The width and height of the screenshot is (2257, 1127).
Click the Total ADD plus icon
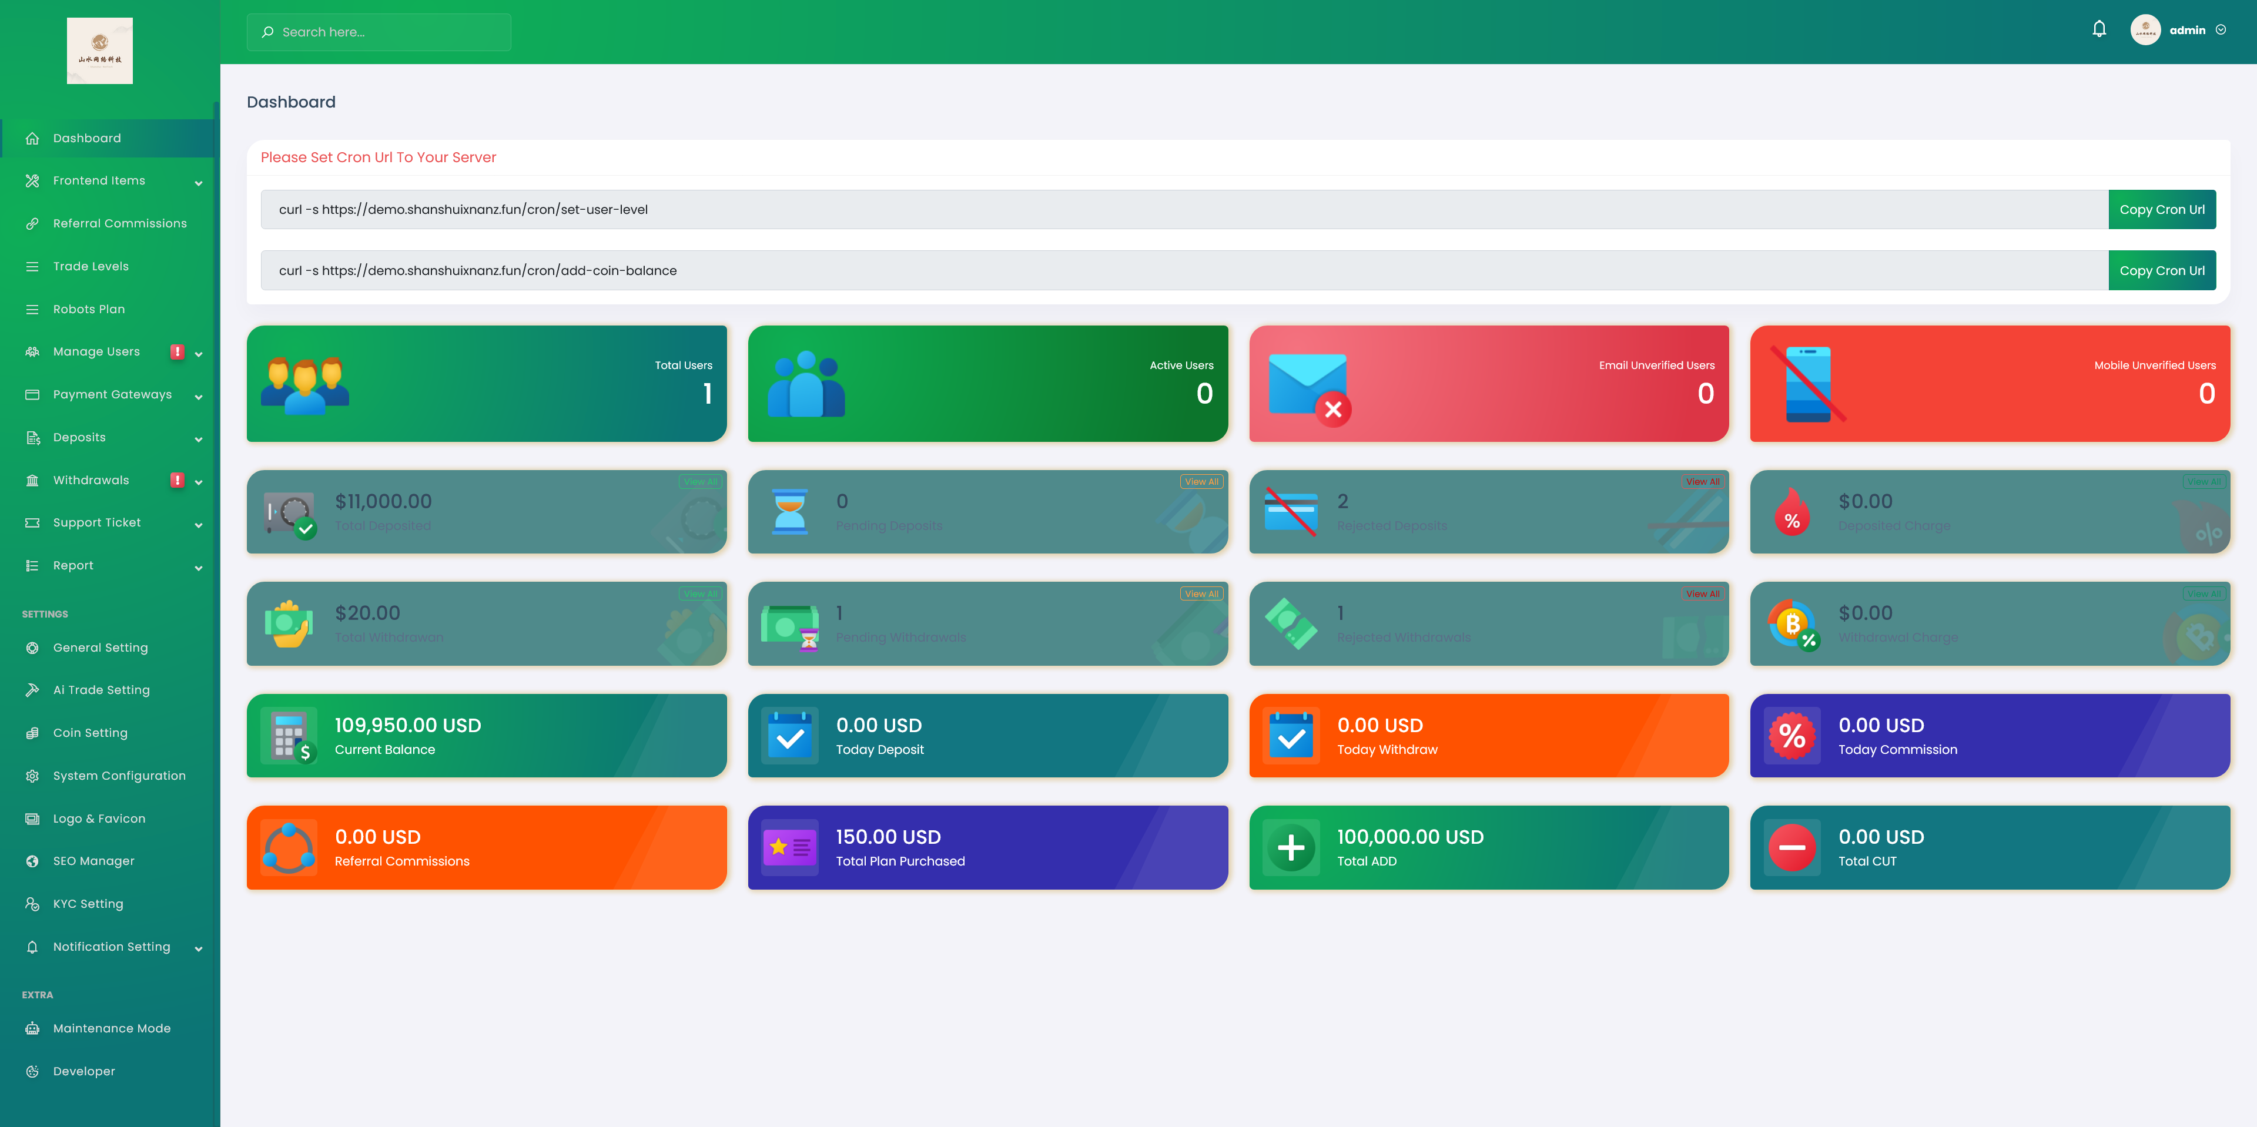pyautogui.click(x=1291, y=848)
